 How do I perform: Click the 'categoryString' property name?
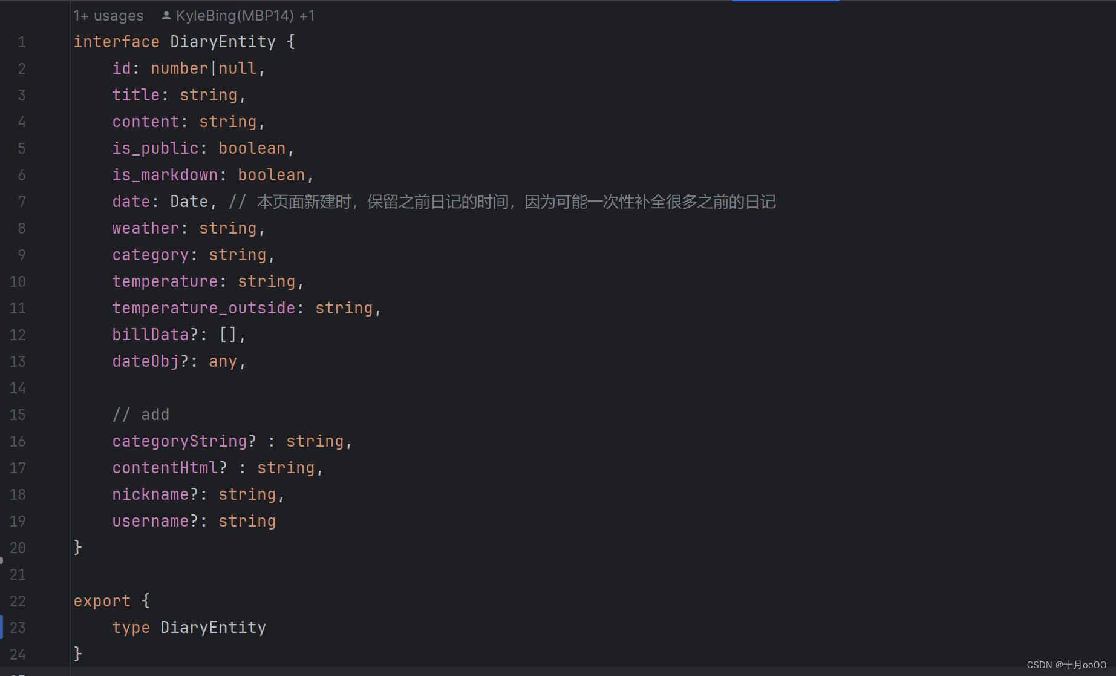pos(180,441)
